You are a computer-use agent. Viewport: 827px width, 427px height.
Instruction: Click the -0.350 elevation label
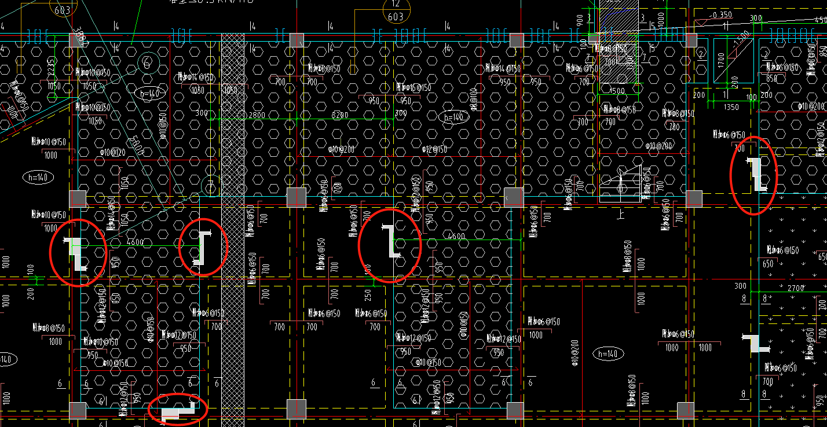pyautogui.click(x=722, y=15)
